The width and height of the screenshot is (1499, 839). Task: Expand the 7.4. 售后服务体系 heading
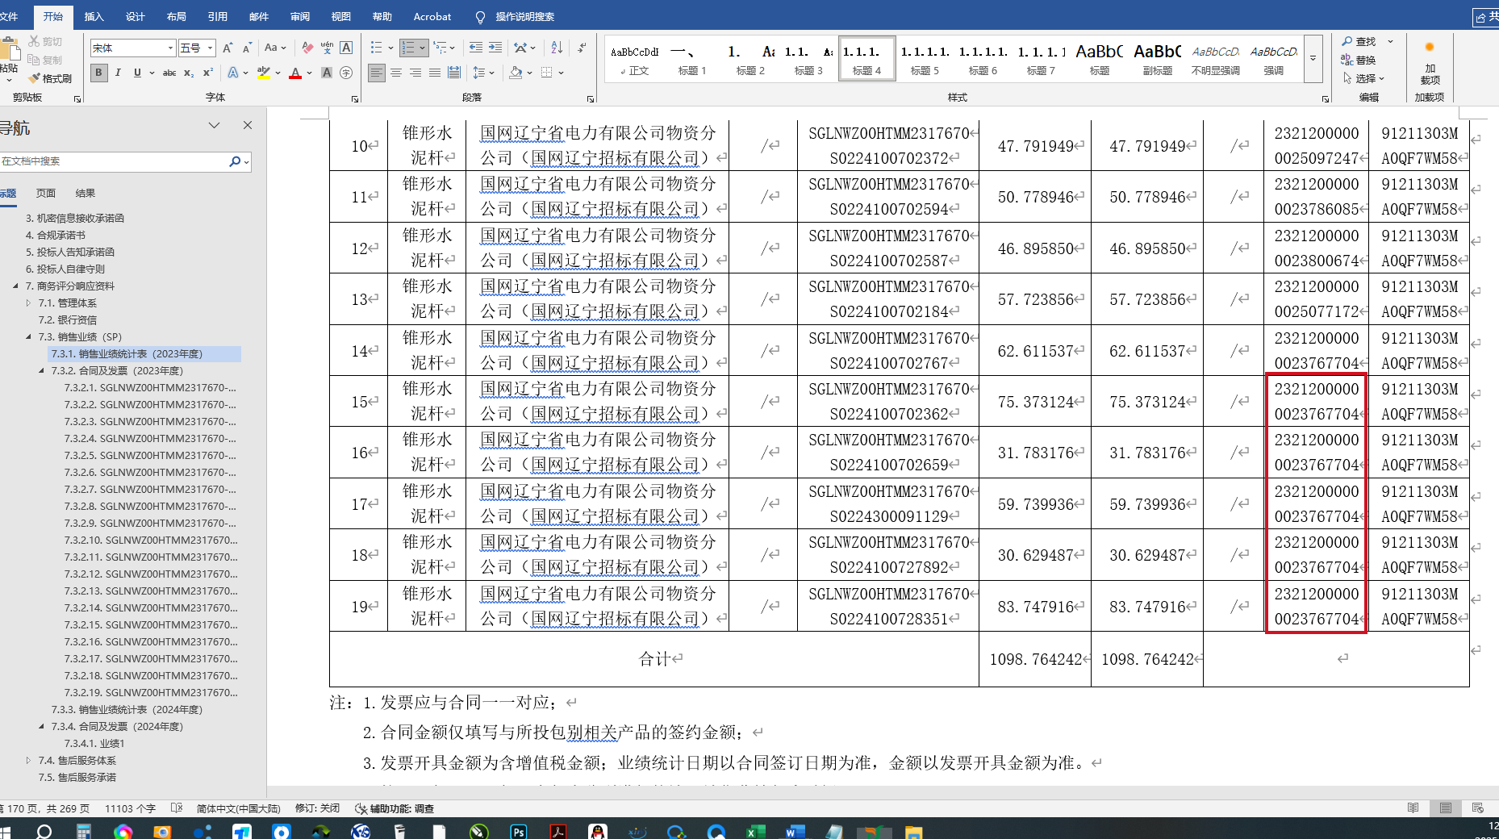click(x=28, y=761)
